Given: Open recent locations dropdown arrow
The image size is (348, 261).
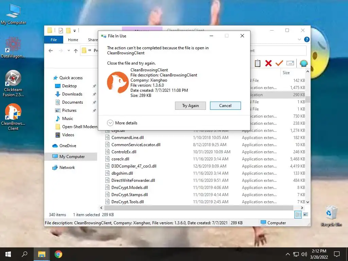Looking at the screenshot, I should pos(69,51).
